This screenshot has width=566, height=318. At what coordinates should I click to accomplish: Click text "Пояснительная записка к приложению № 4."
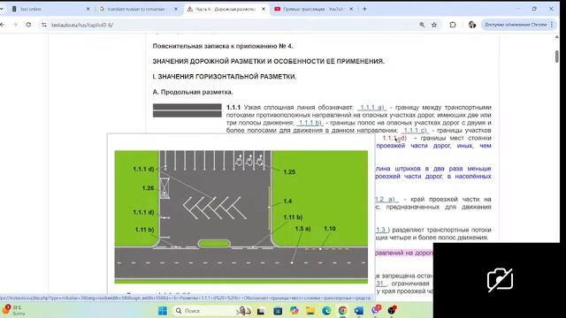click(x=223, y=46)
